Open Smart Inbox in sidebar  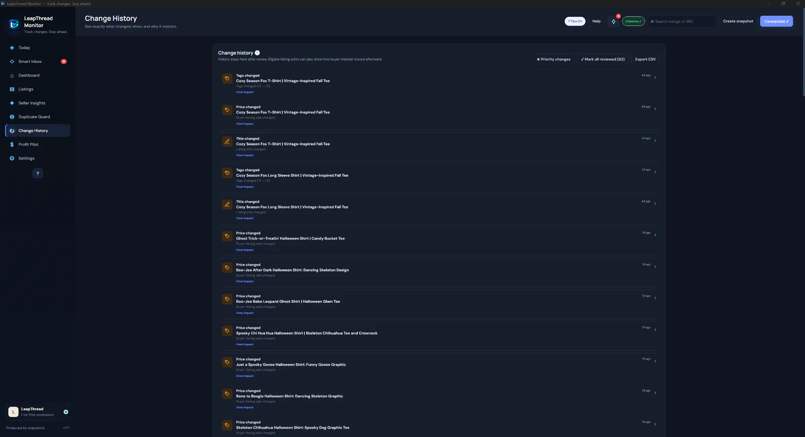38,62
